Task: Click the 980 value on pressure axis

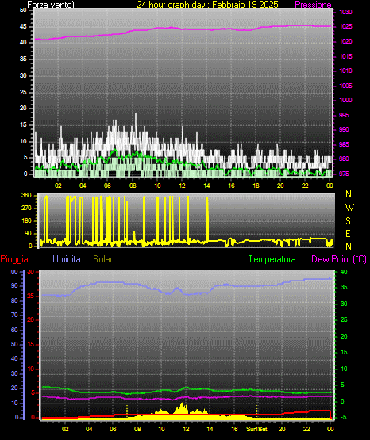Action: [x=344, y=159]
